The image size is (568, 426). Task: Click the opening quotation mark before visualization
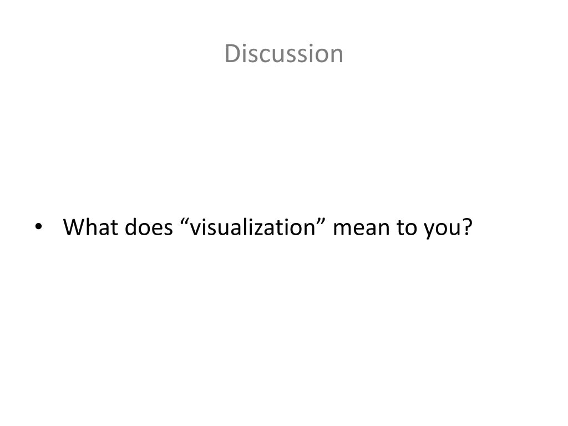click(184, 222)
